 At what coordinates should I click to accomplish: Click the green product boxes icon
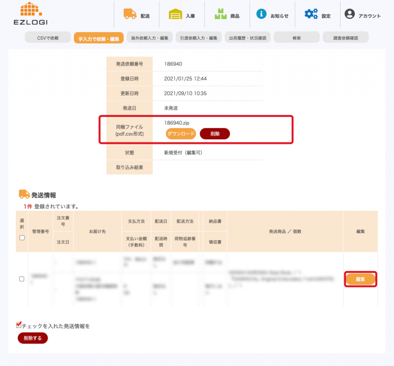point(221,14)
